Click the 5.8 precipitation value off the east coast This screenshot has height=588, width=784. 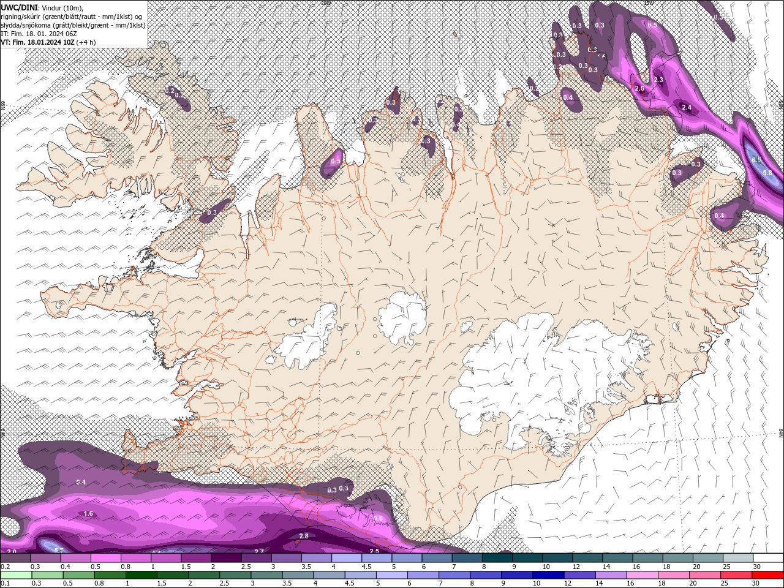click(767, 173)
